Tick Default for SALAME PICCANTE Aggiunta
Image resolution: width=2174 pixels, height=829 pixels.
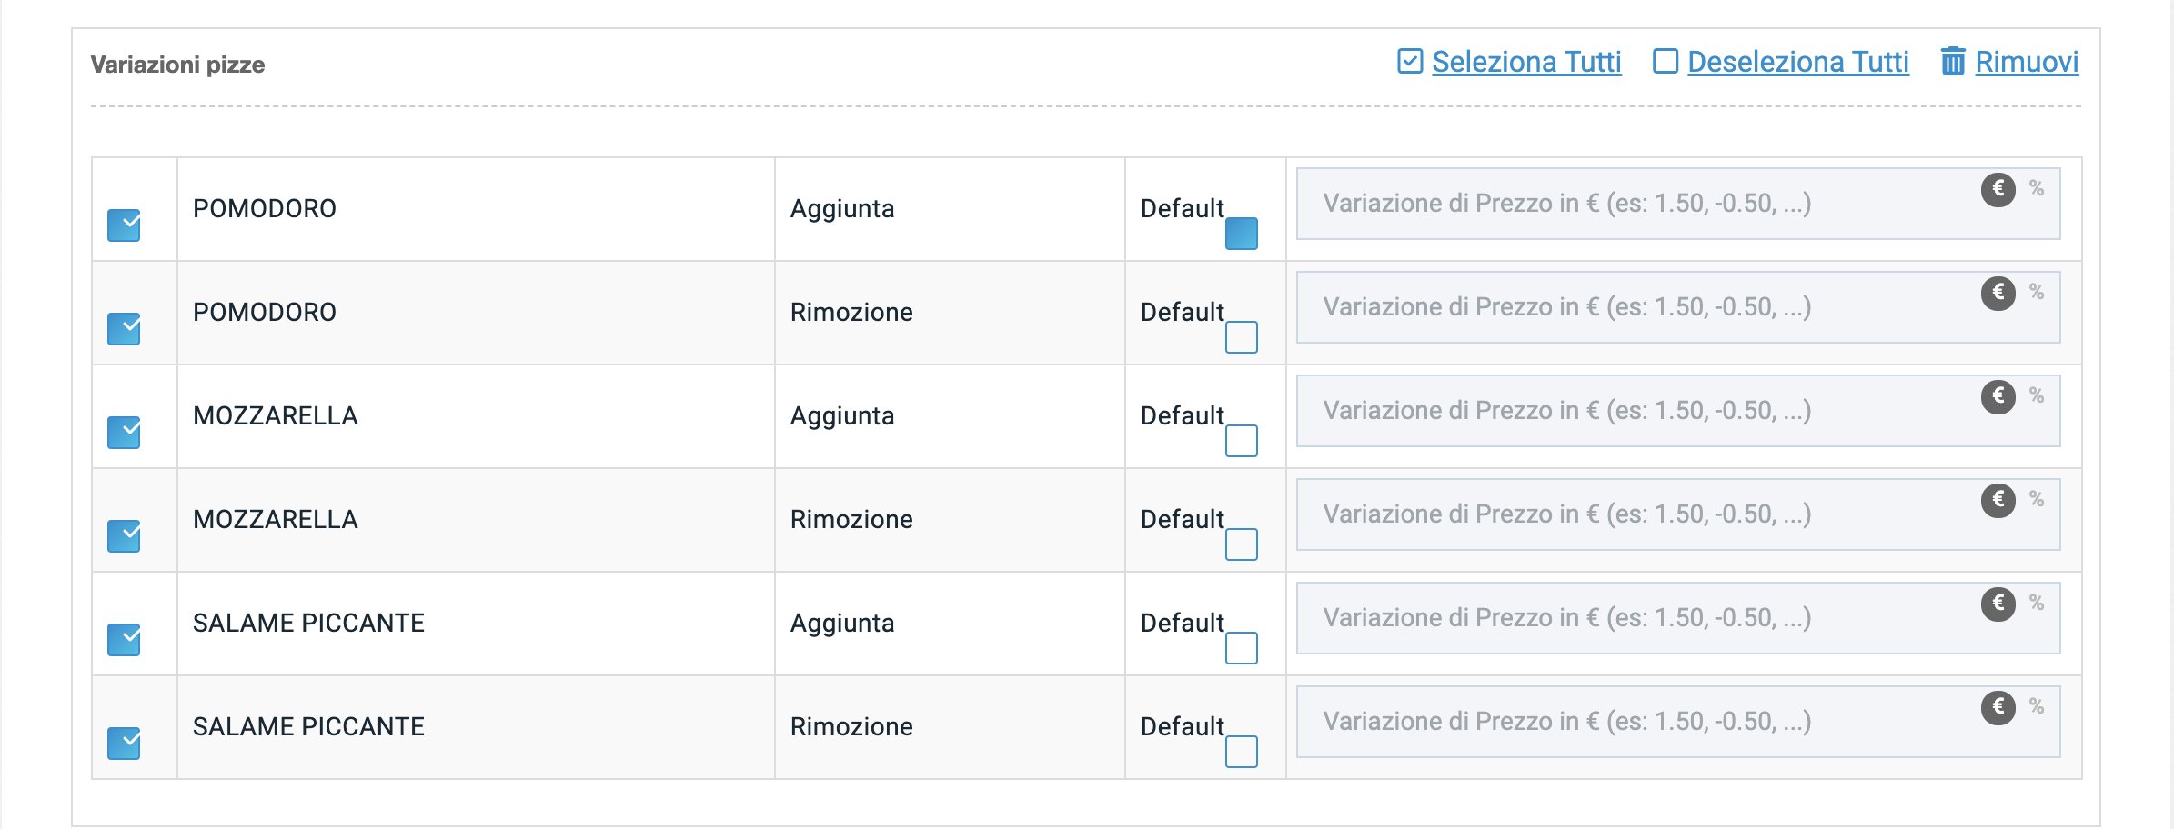click(x=1241, y=648)
